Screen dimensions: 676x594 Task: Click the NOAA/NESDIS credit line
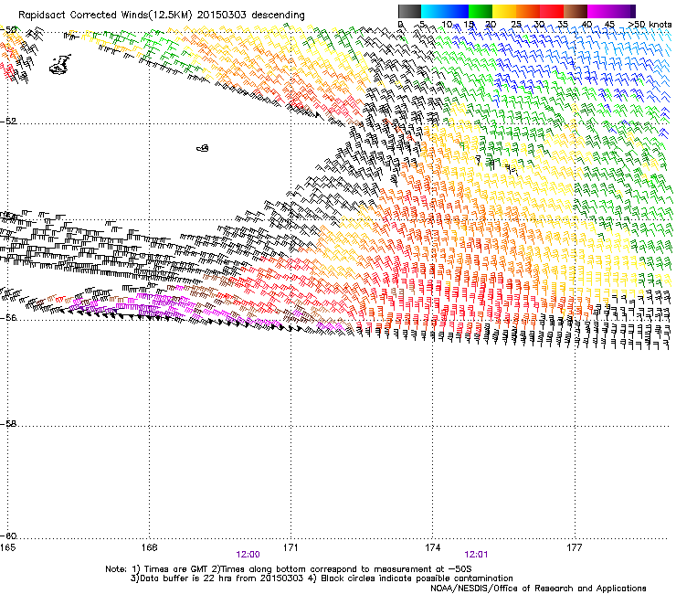(538, 589)
